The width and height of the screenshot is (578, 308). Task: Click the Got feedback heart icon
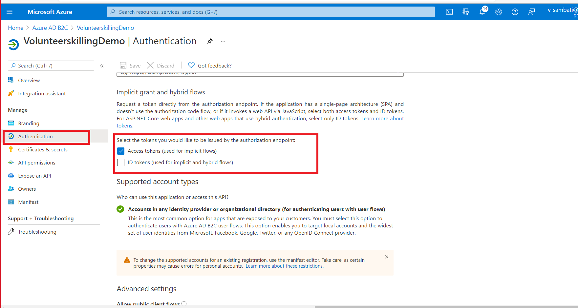191,65
